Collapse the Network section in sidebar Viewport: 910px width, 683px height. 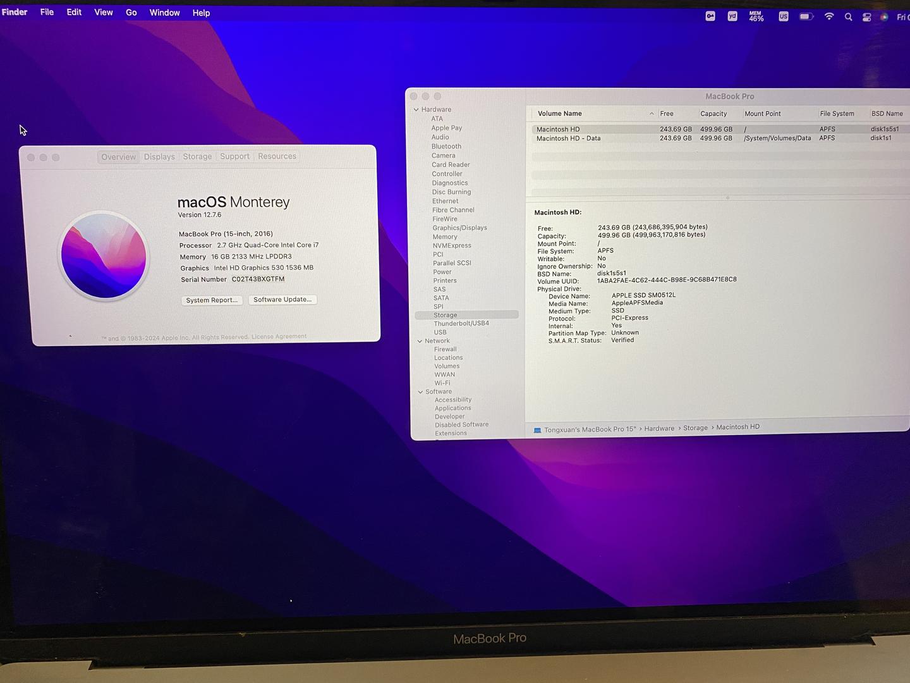click(420, 341)
